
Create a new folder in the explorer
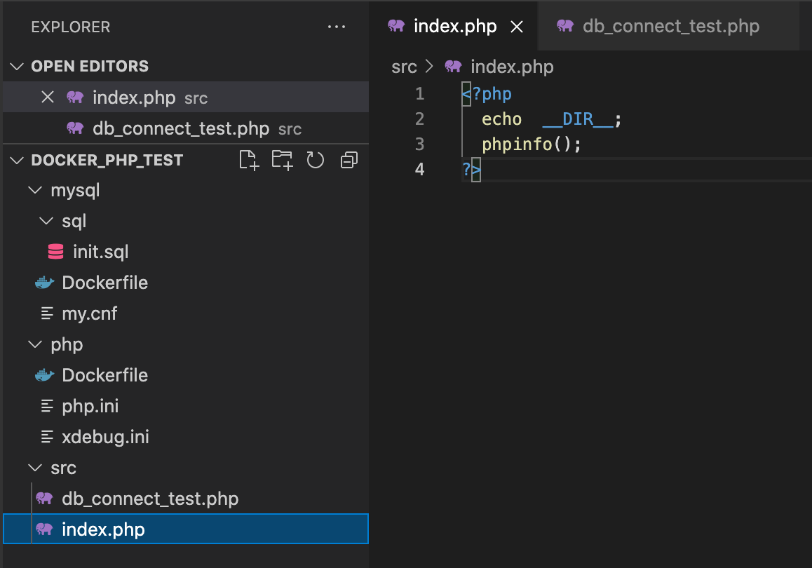coord(282,160)
